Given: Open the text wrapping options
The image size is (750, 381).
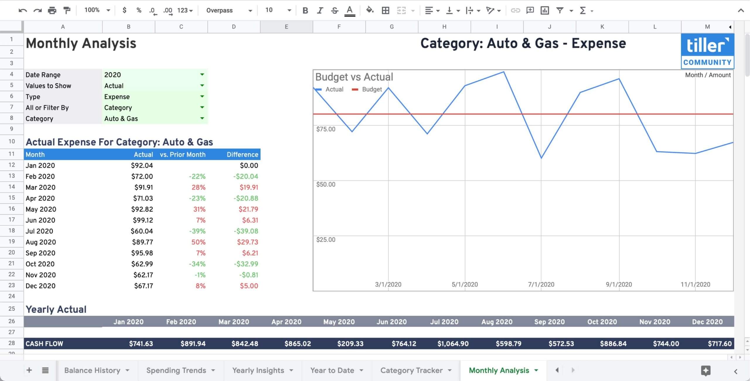Looking at the screenshot, I should point(473,11).
